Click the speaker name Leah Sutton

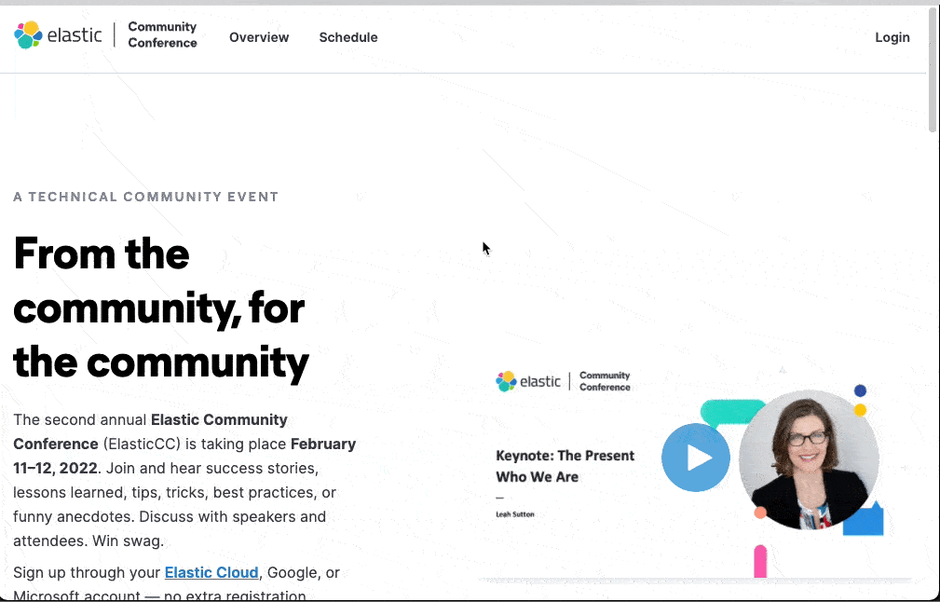point(515,513)
